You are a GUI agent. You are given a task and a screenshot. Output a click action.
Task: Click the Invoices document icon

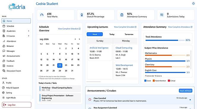click(4, 66)
